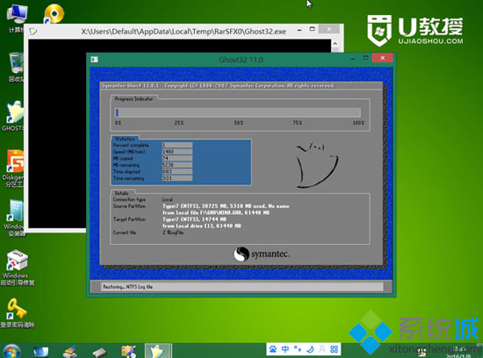This screenshot has height=358, width=483.
Task: Open the grid toolbox icon in the IME bar
Action: pyautogui.click(x=335, y=349)
